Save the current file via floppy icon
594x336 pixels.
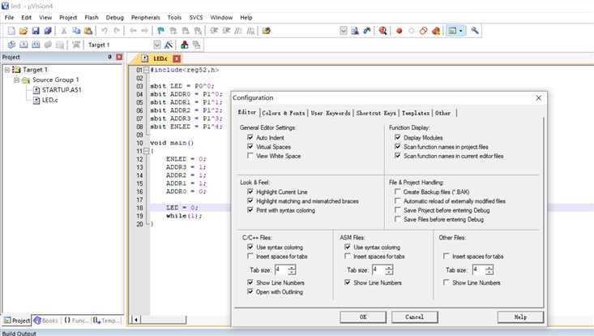(x=36, y=31)
